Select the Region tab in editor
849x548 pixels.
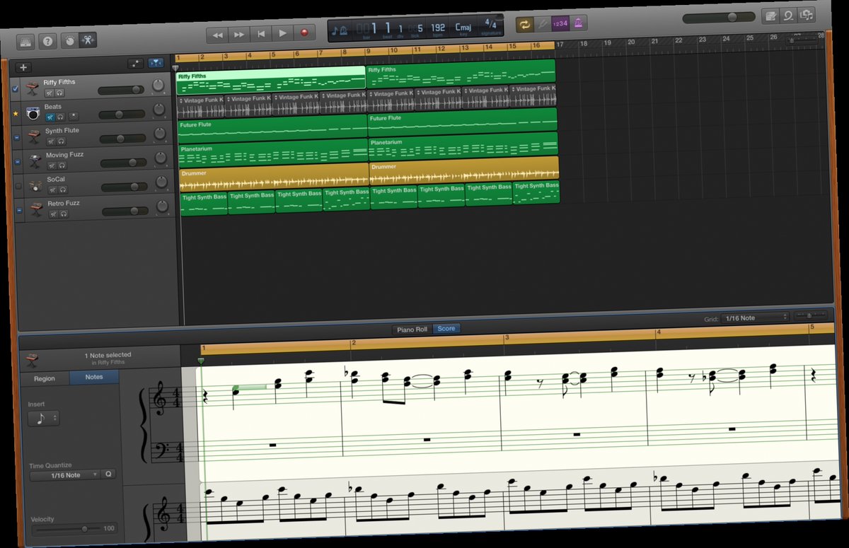(45, 378)
